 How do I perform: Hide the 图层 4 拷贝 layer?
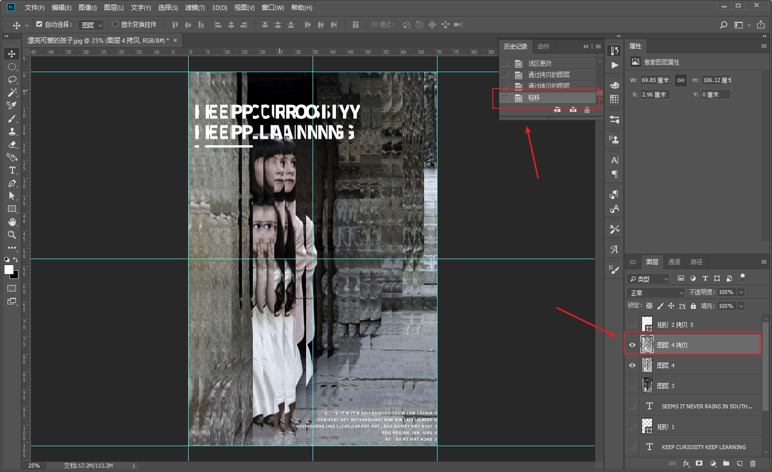click(632, 345)
